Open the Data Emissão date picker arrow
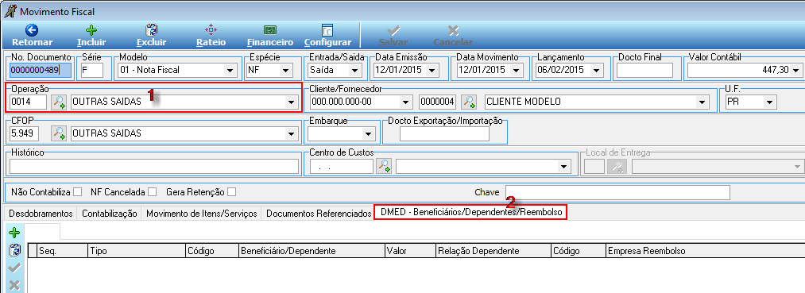The image size is (805, 293). click(432, 71)
